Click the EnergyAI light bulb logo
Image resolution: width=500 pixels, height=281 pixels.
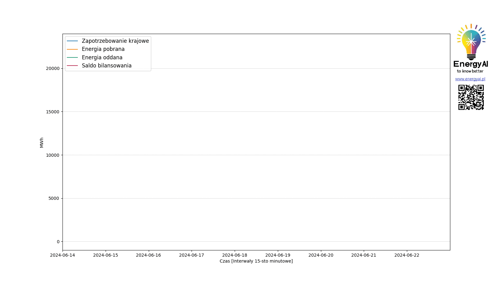tap(471, 42)
